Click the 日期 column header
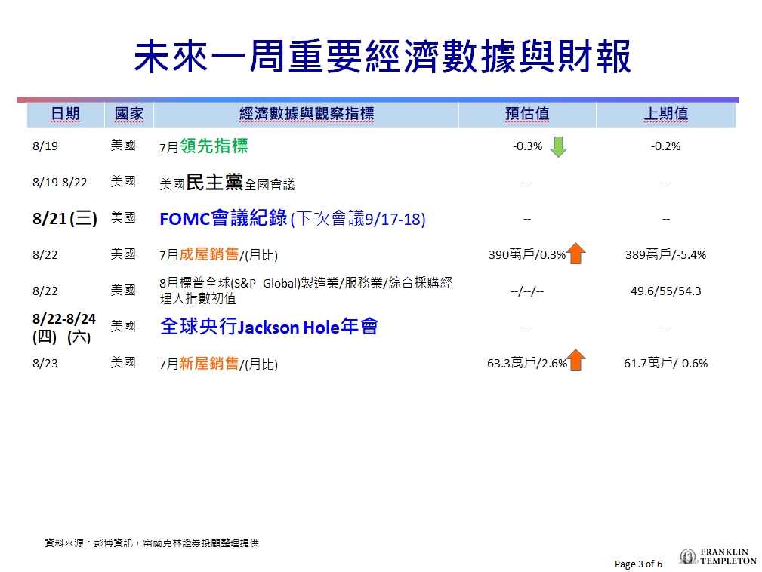This screenshot has width=762, height=572. click(65, 114)
